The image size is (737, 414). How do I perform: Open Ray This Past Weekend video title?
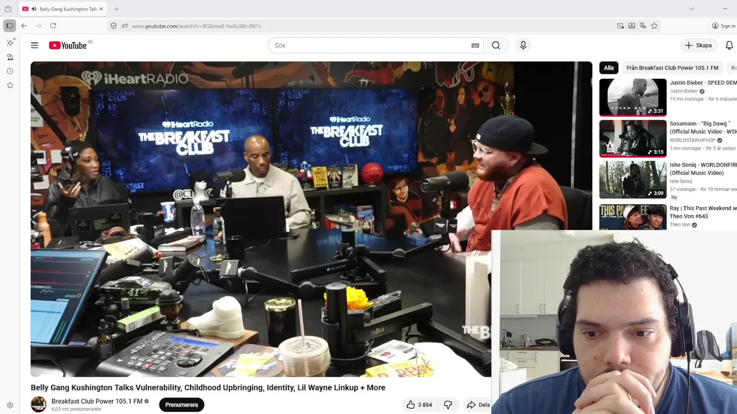[x=703, y=212]
